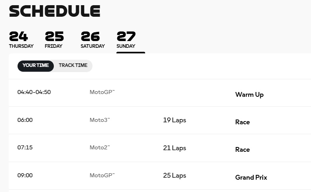Toggle schedule to Your Time
Image resolution: width=311 pixels, height=192 pixels.
coord(35,66)
